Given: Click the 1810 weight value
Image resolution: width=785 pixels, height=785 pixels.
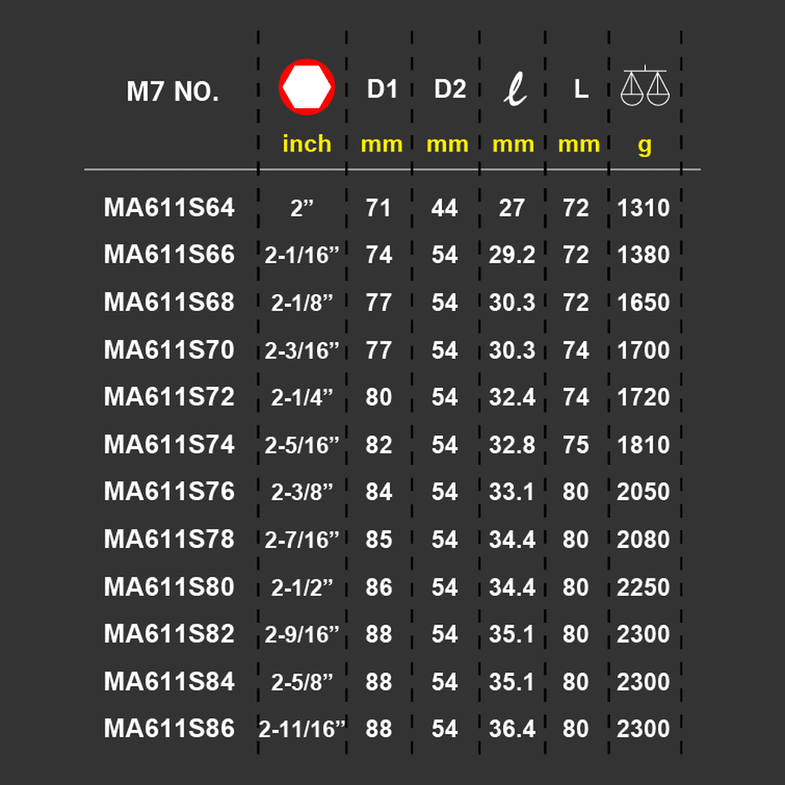Looking at the screenshot, I should click(644, 444).
